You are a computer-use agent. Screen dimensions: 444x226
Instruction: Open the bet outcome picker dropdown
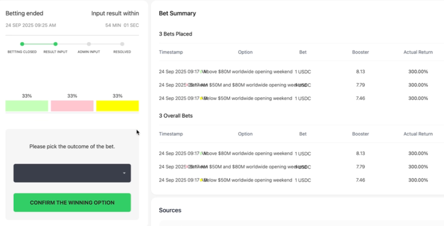[x=72, y=173]
